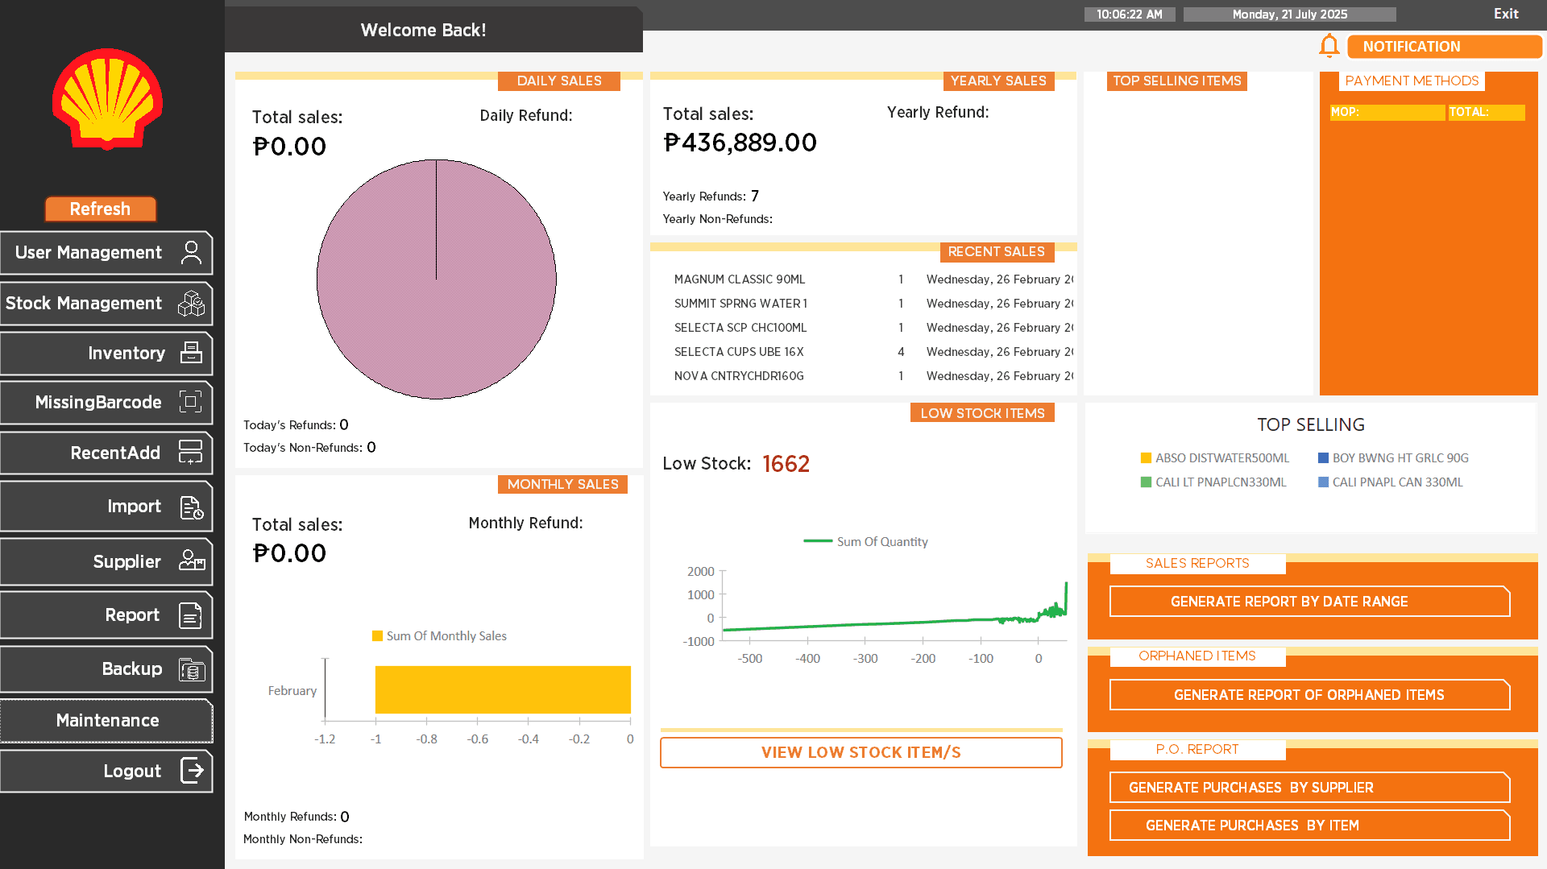Click the Import document icon
The height and width of the screenshot is (869, 1547).
click(191, 507)
